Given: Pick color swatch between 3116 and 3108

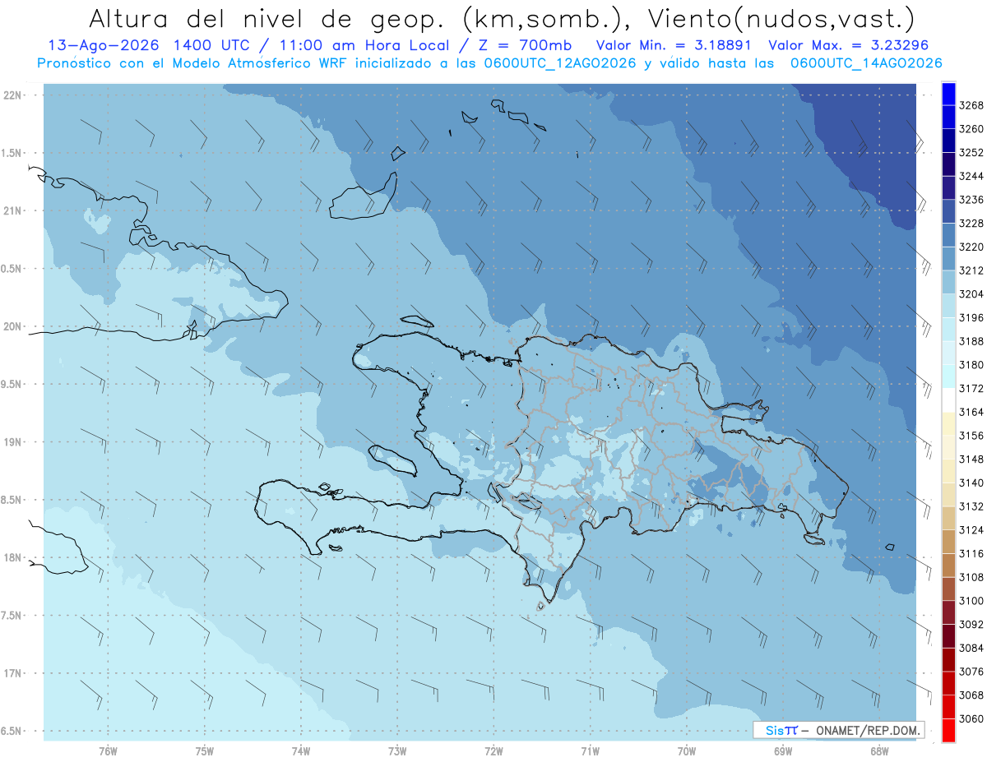Looking at the screenshot, I should (x=948, y=565).
